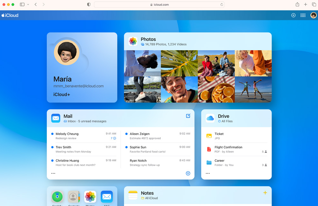Open the app launcher grid icon
Screen dimensions: 318x206
pos(303,15)
